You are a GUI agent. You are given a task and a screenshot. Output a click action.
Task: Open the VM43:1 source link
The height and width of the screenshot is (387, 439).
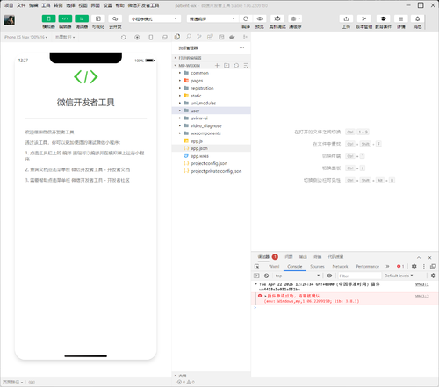coord(421,284)
